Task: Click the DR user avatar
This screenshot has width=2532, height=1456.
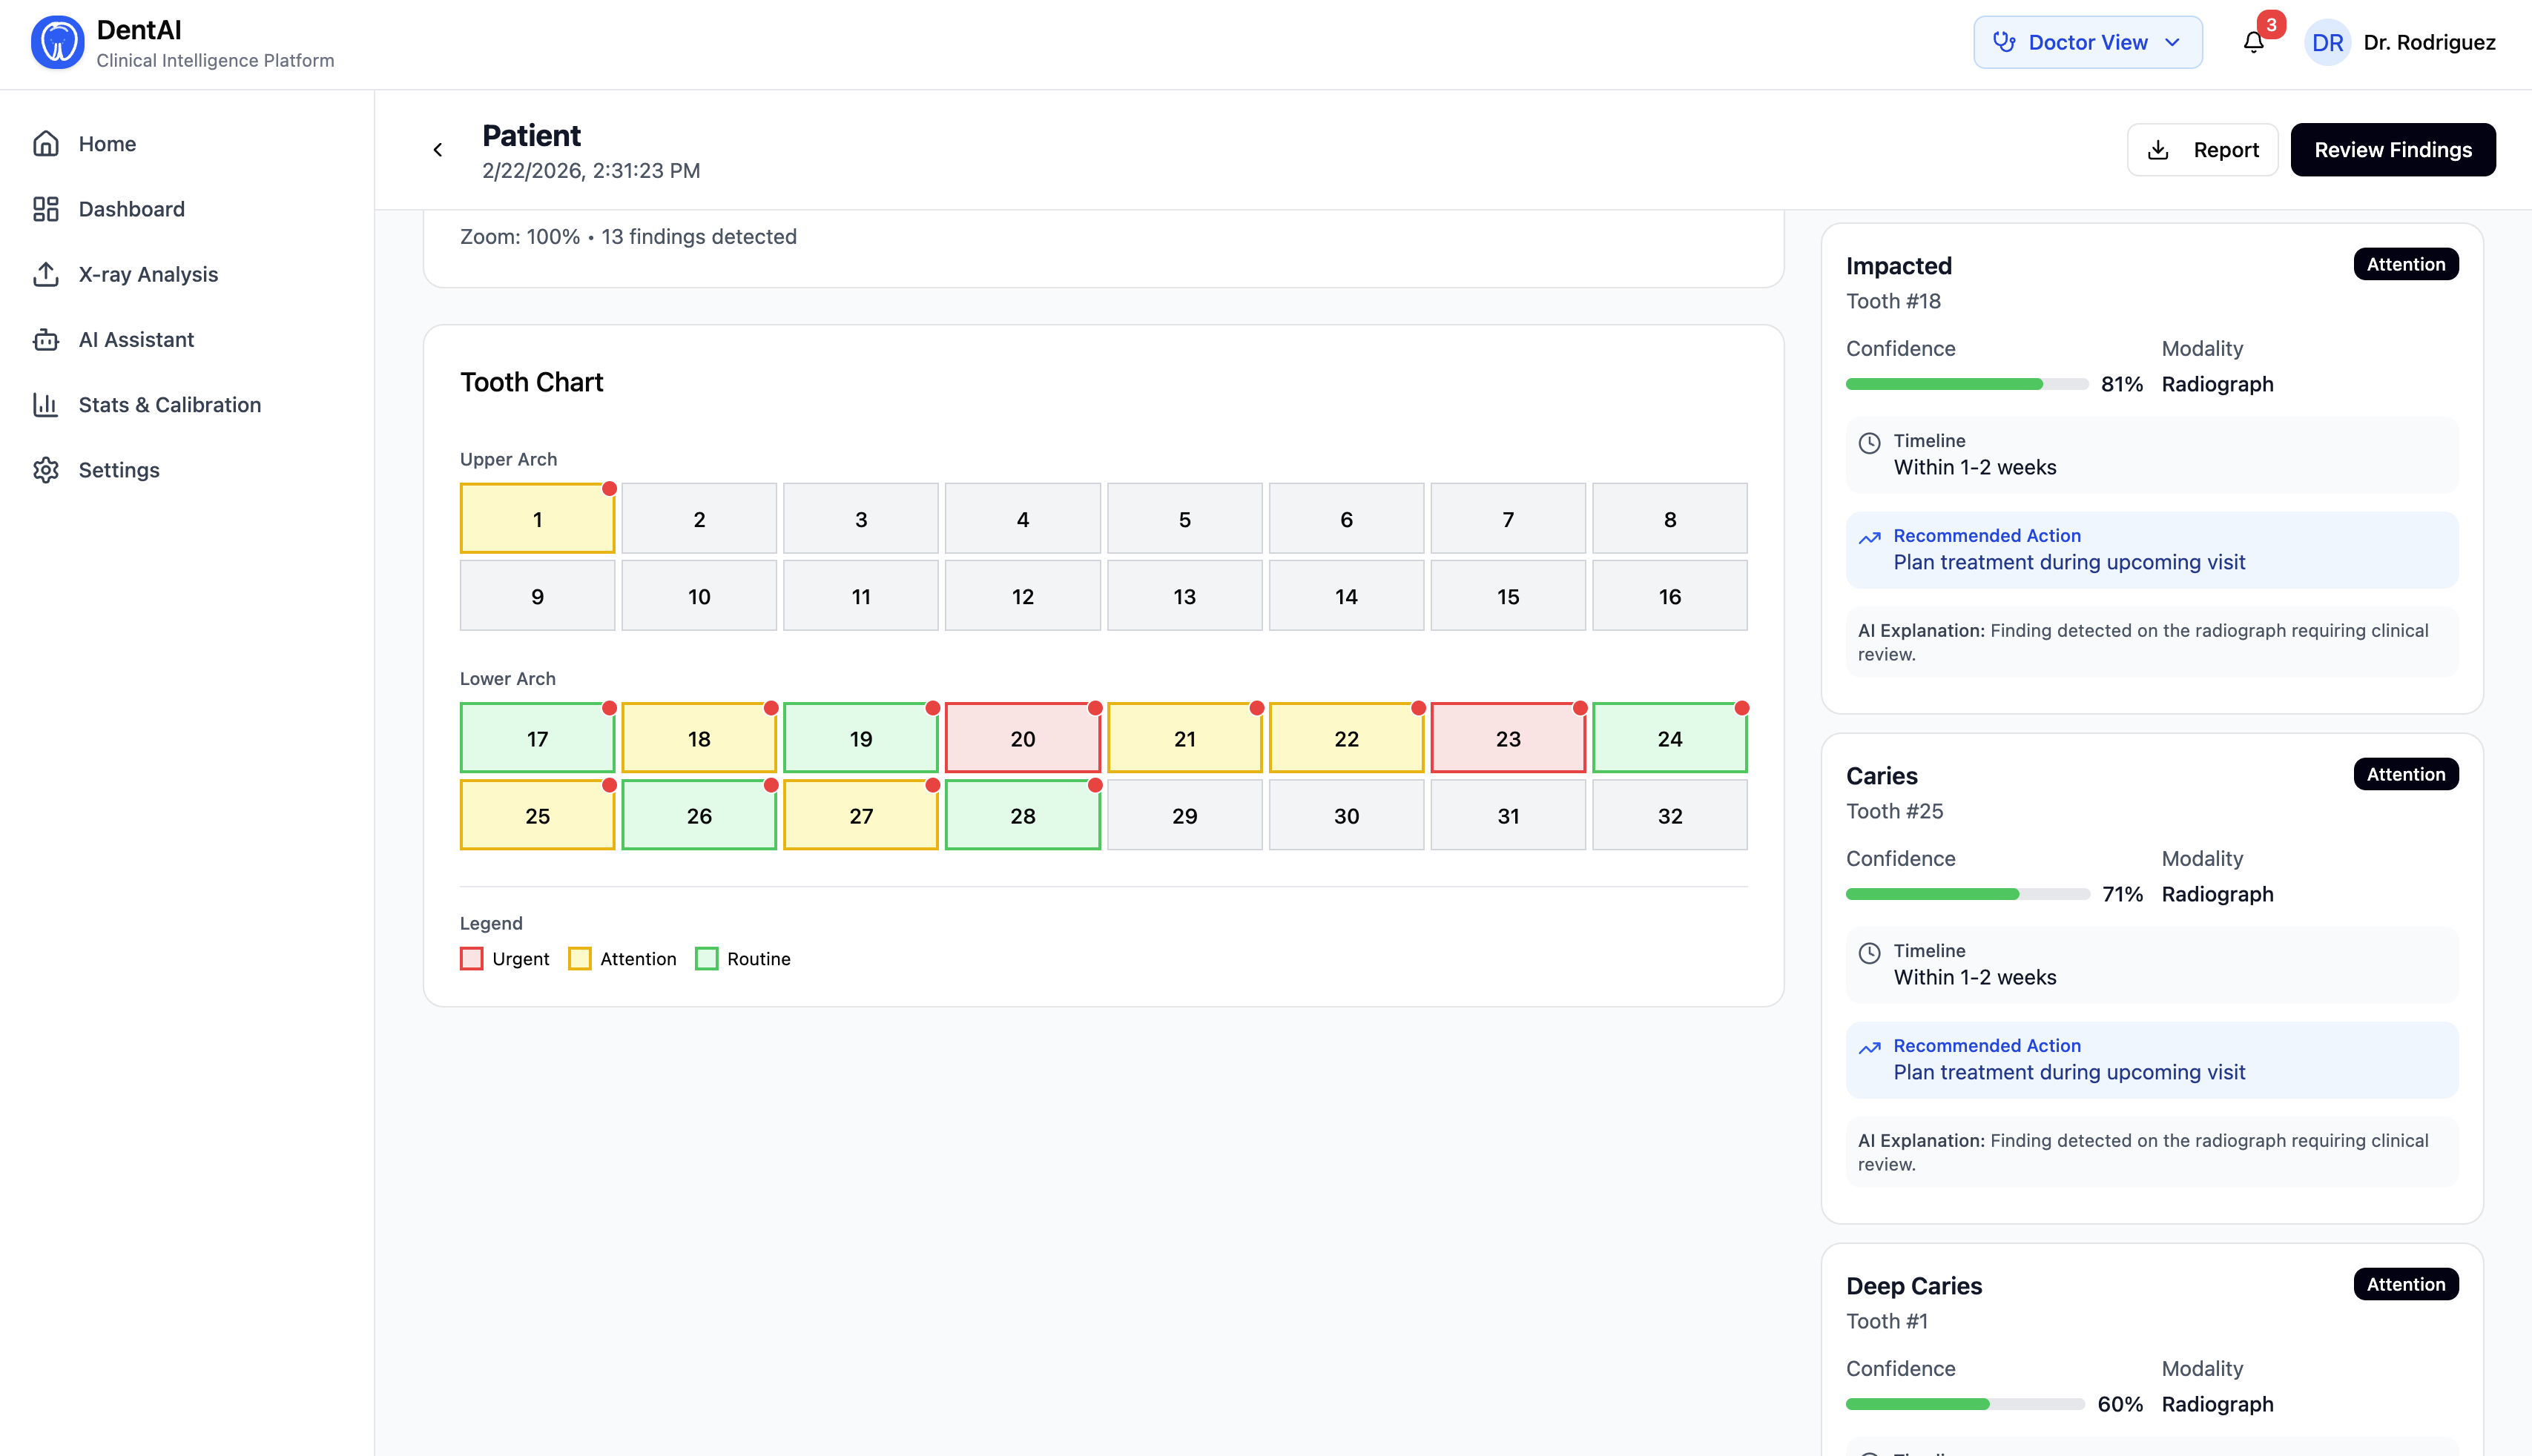Action: (x=2327, y=43)
